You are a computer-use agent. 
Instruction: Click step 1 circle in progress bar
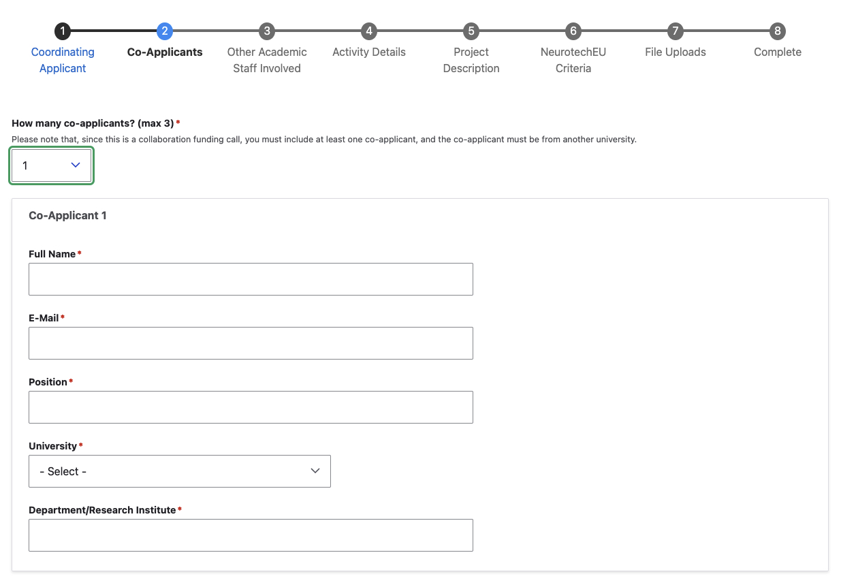tap(63, 31)
